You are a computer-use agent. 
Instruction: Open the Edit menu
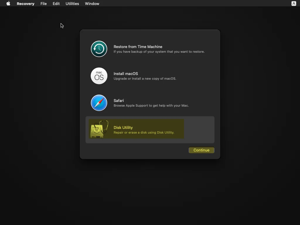[56, 4]
